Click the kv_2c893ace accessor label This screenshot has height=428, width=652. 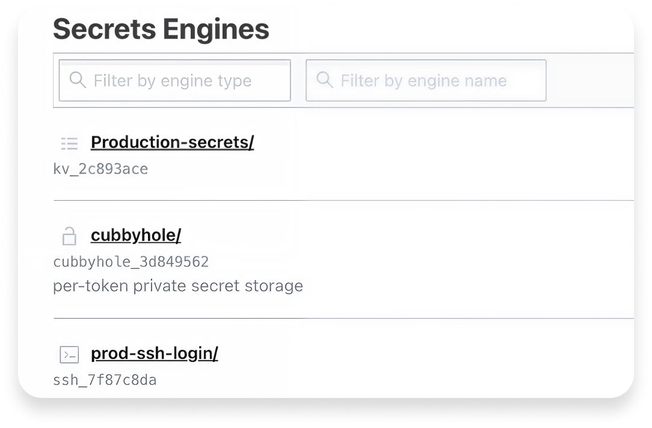coord(100,169)
